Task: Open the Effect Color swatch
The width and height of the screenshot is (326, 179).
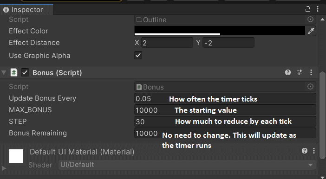Action: 220,31
